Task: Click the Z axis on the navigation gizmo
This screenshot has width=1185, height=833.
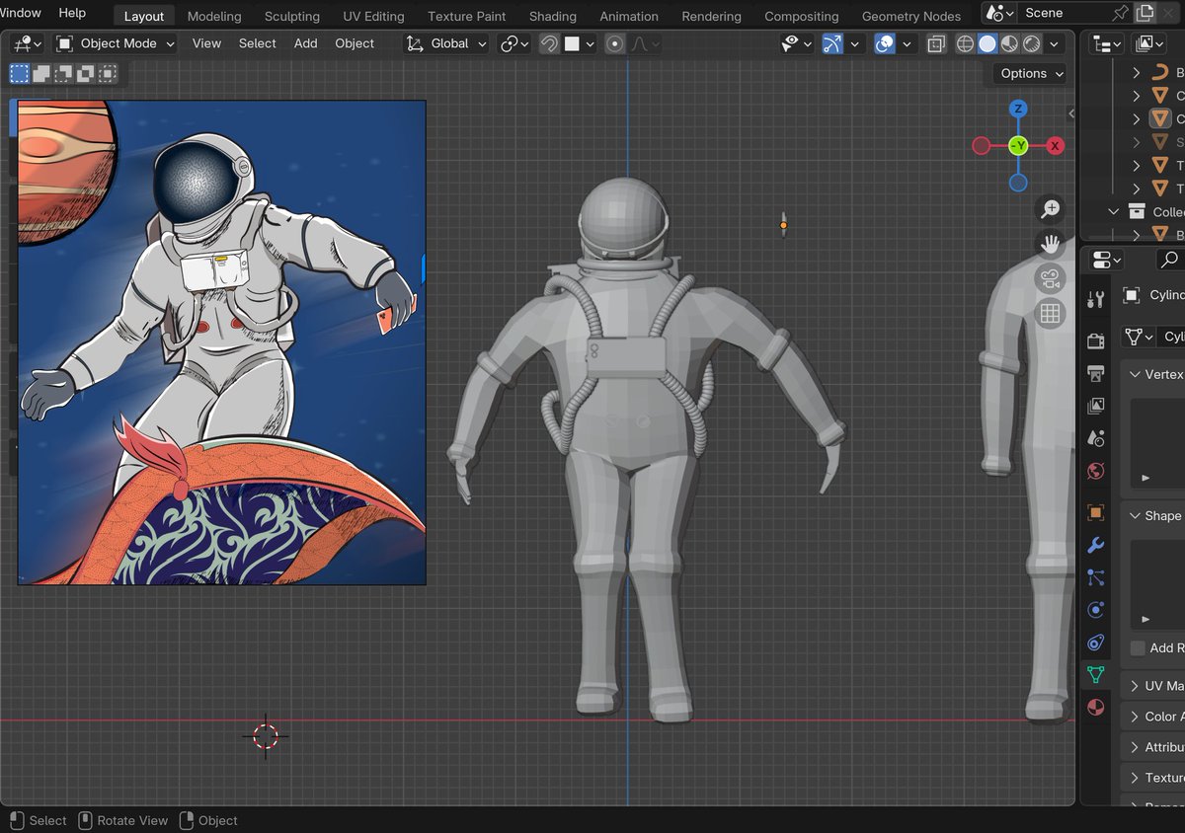Action: 1018,111
